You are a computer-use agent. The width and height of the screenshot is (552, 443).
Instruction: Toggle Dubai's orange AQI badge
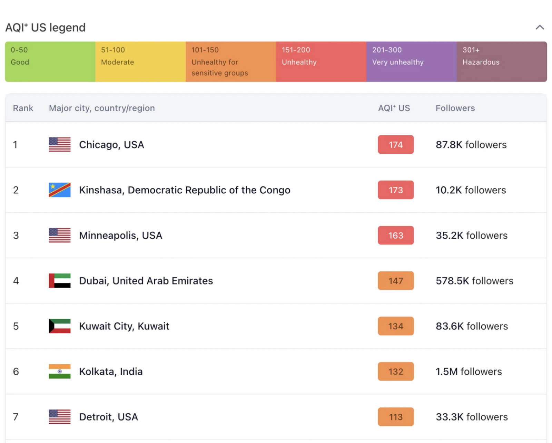[x=395, y=280]
